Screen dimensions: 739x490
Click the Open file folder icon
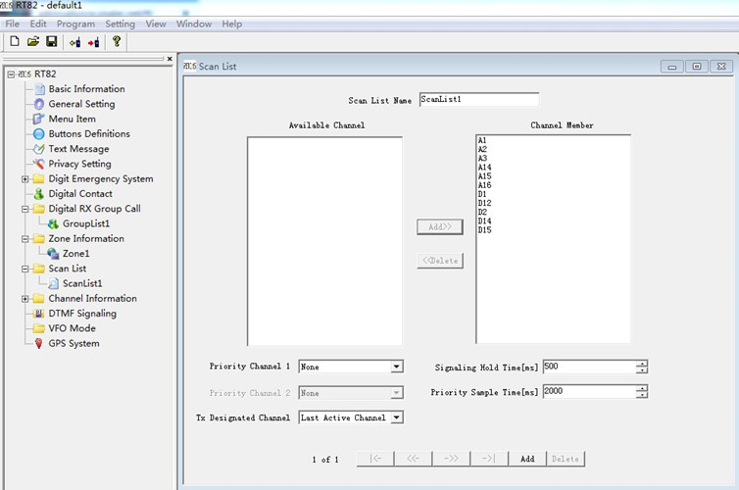coord(32,42)
